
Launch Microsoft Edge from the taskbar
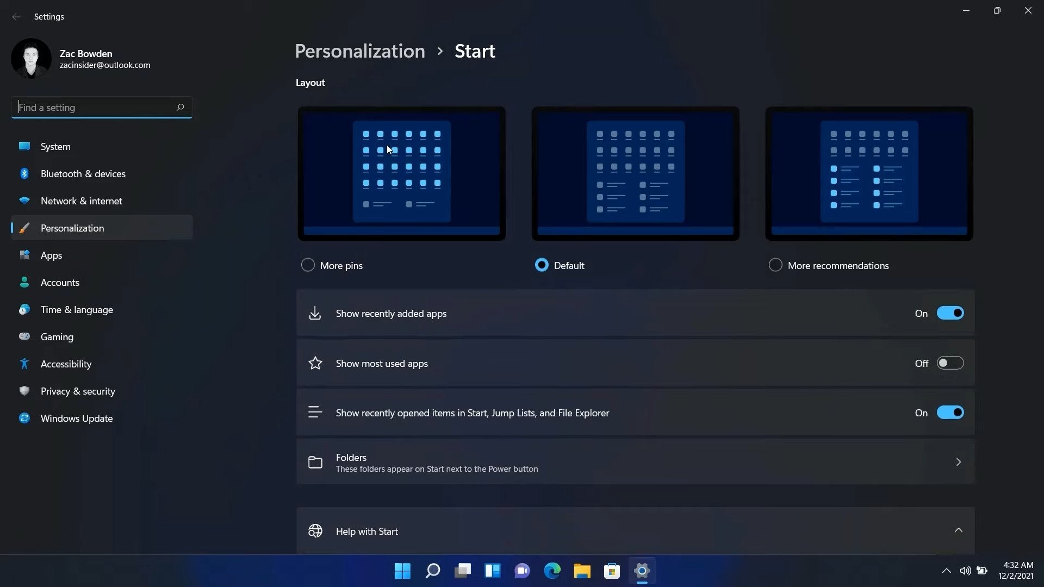pyautogui.click(x=552, y=571)
